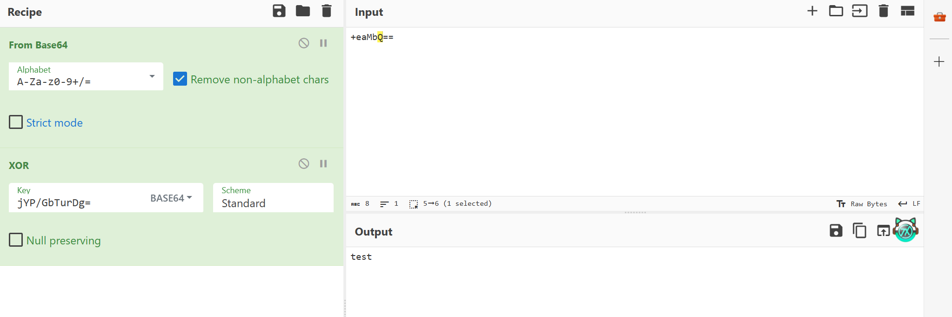Load a recipe using the folder icon
The height and width of the screenshot is (317, 952).
click(x=303, y=11)
